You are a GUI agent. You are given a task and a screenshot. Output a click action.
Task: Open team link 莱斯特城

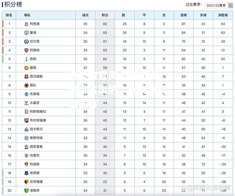[x=36, y=138]
